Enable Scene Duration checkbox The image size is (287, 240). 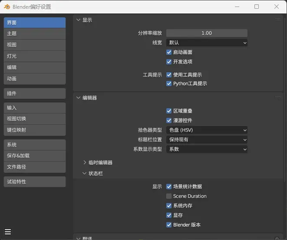[x=169, y=196]
